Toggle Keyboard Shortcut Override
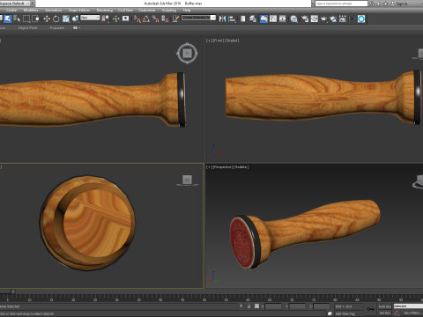This screenshot has width=423, height=317. 125,18
